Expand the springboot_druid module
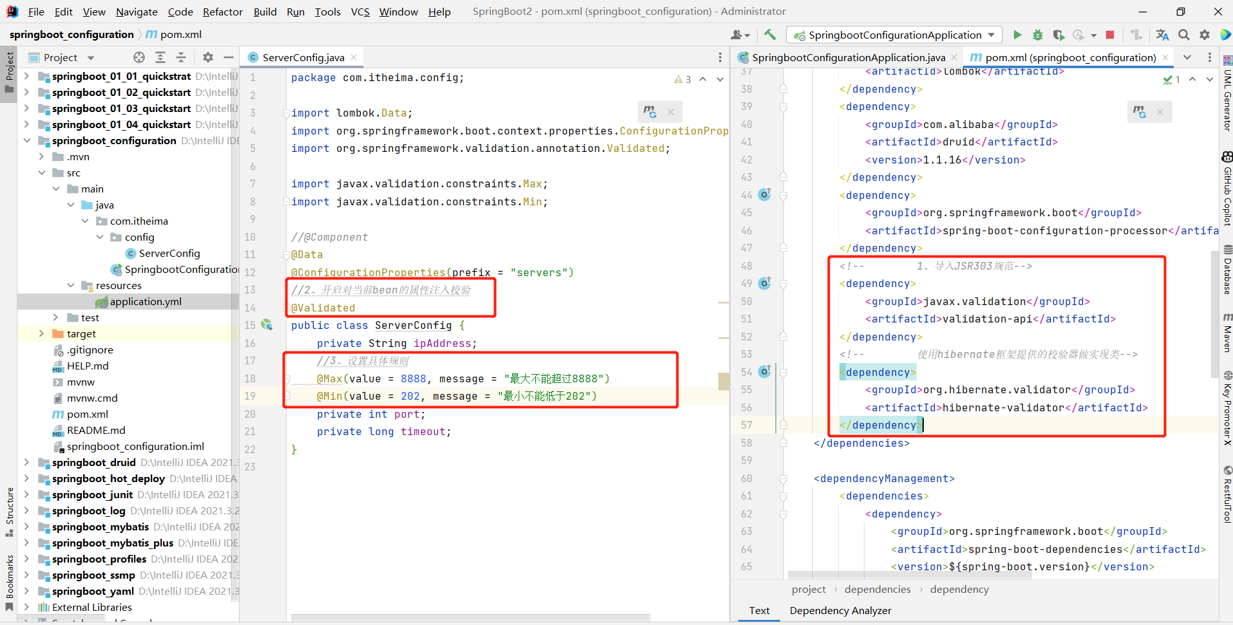 26,462
